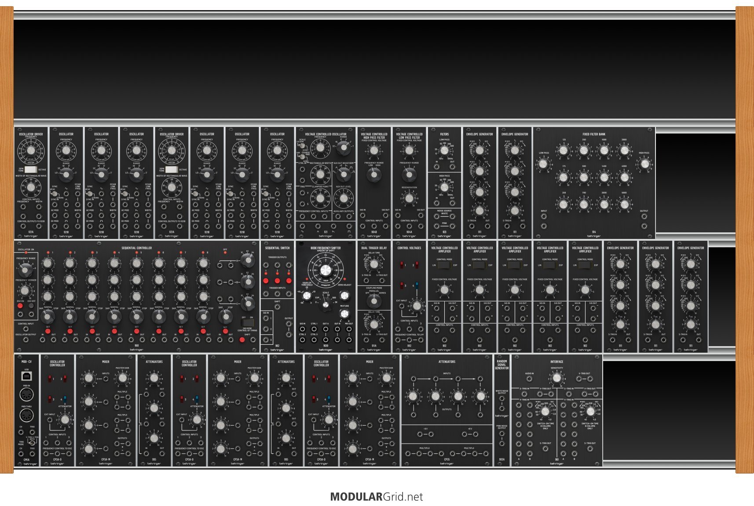Click square wave output jack on 921 VCO
Viewport: 754px width, 506px height.
point(349,226)
